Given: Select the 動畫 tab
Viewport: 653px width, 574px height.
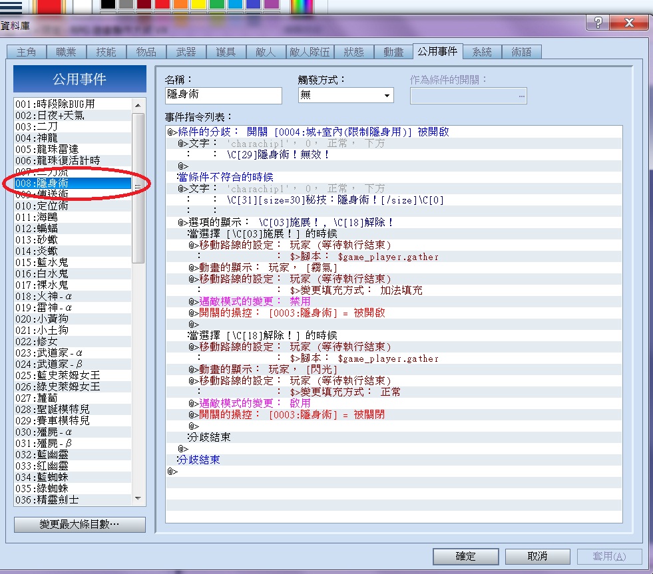Looking at the screenshot, I should click(393, 52).
